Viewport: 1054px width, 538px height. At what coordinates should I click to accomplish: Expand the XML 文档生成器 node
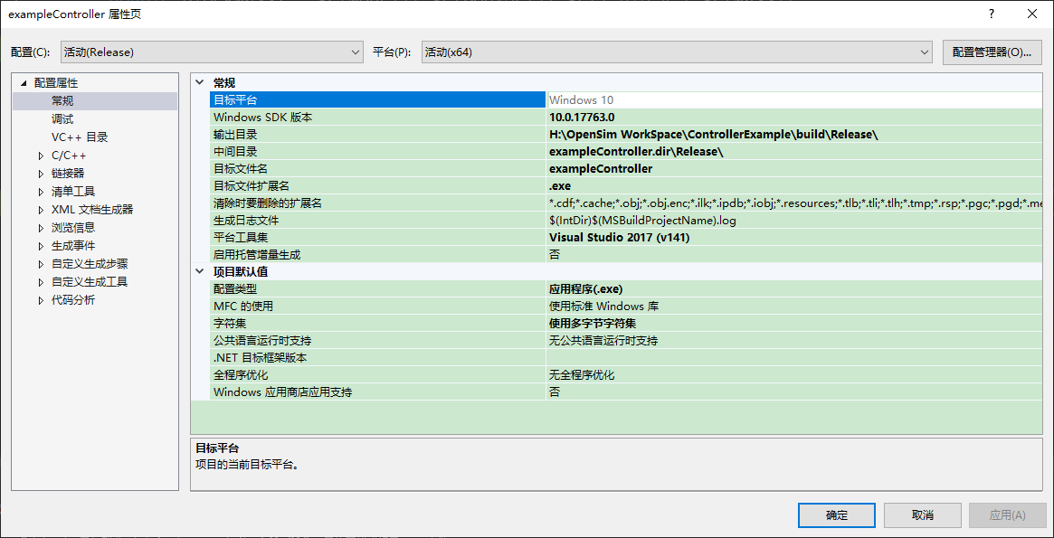click(x=39, y=209)
